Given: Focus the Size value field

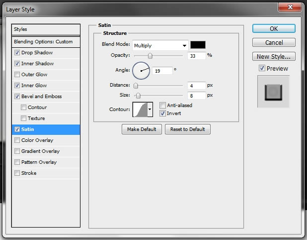Looking at the screenshot, I should point(197,96).
